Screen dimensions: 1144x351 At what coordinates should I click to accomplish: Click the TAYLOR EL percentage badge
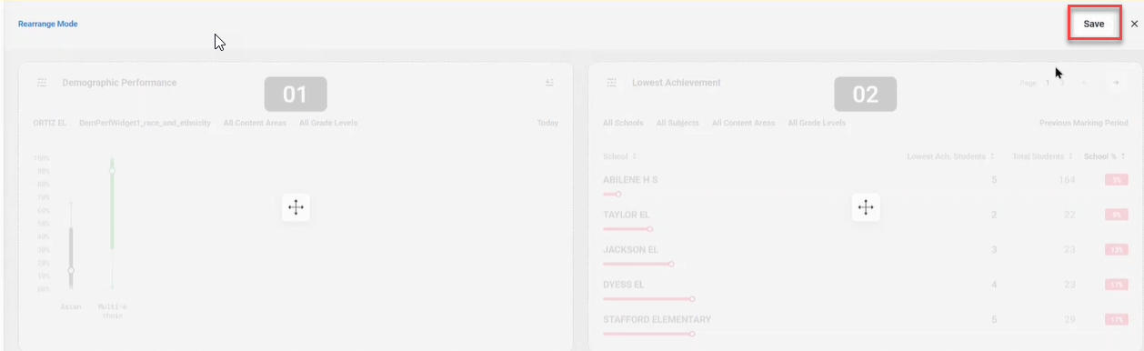point(1116,215)
